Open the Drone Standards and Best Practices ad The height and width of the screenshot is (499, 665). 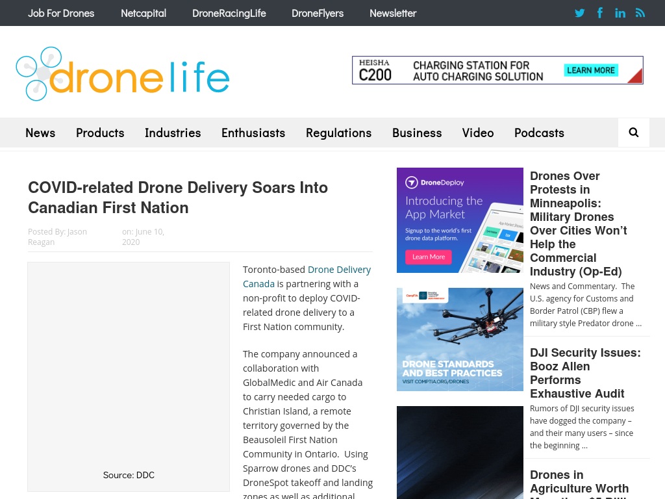coord(460,339)
